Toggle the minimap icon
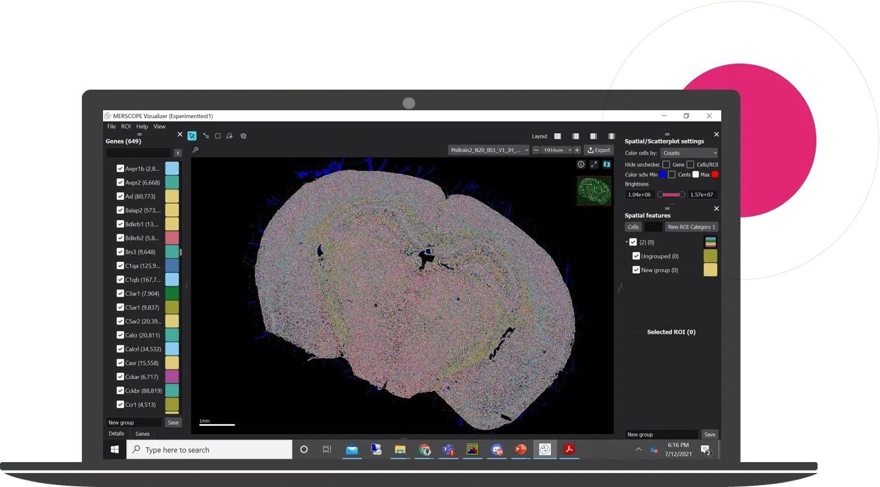This screenshot has height=487, width=880. (607, 164)
